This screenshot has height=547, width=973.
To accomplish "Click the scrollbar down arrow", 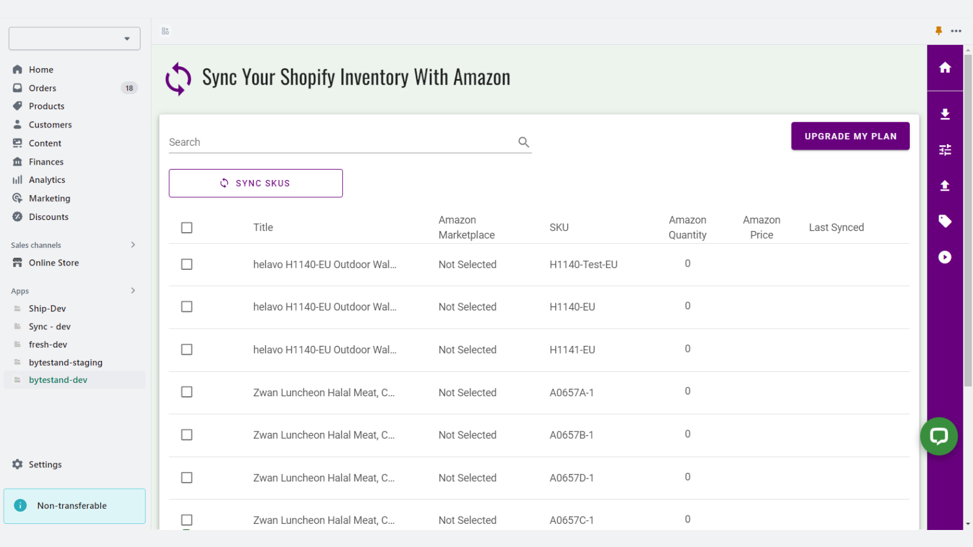I will coord(968,524).
